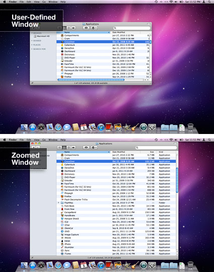Click vertical scrollbar thumb in Zoomed window
Screen dimensions: 214x272
177,180
